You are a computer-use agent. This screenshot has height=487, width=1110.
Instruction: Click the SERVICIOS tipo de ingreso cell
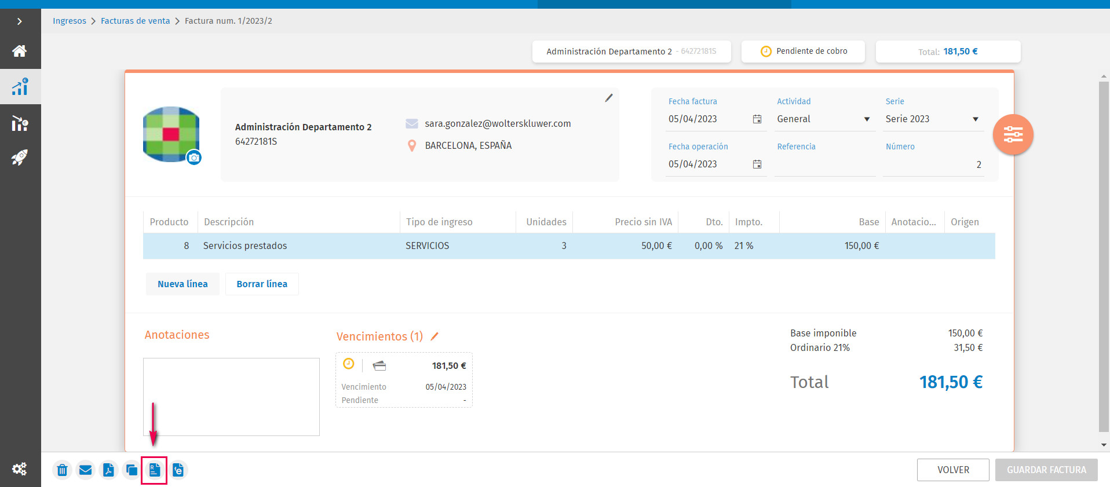tap(458, 246)
